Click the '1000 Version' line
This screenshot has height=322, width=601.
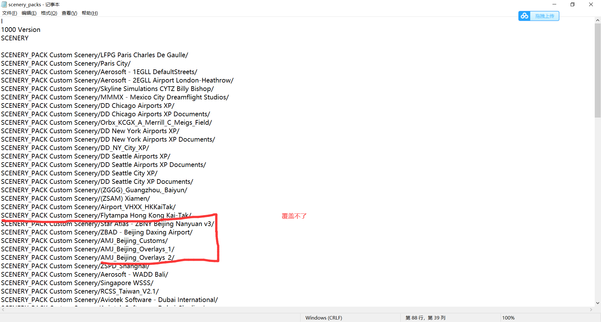click(x=21, y=30)
